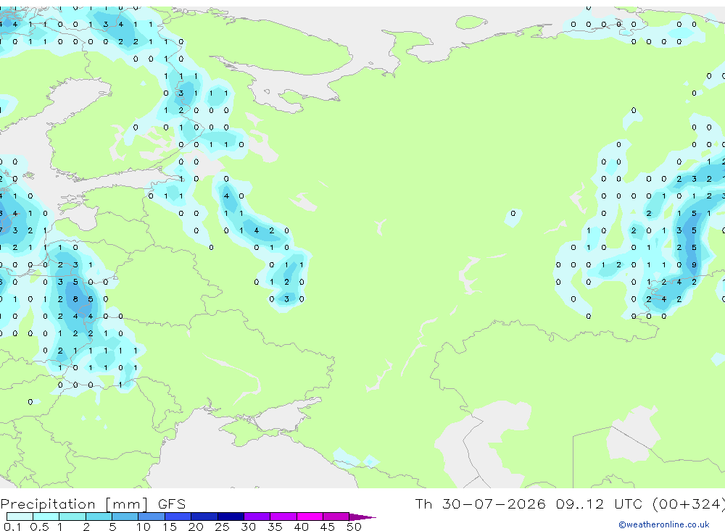The image size is (725, 531).
Task: Click the '25' legend scale label
Action: pyautogui.click(x=222, y=527)
